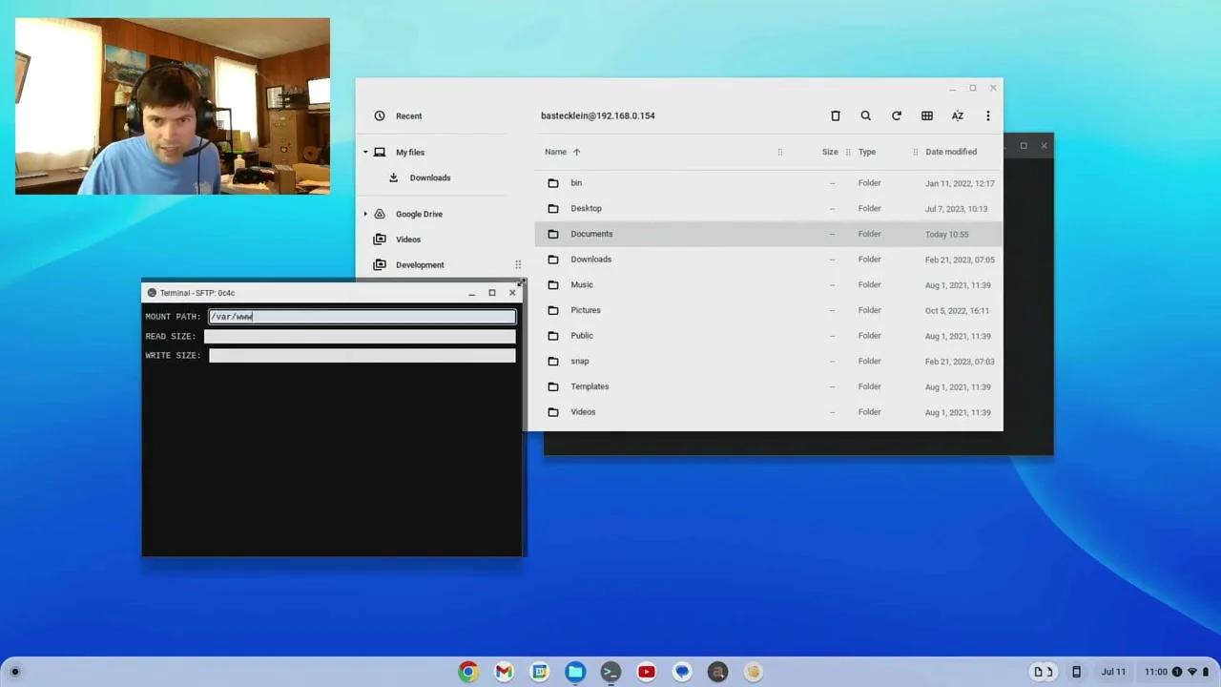
Task: Open YouTube from the taskbar
Action: pyautogui.click(x=646, y=672)
